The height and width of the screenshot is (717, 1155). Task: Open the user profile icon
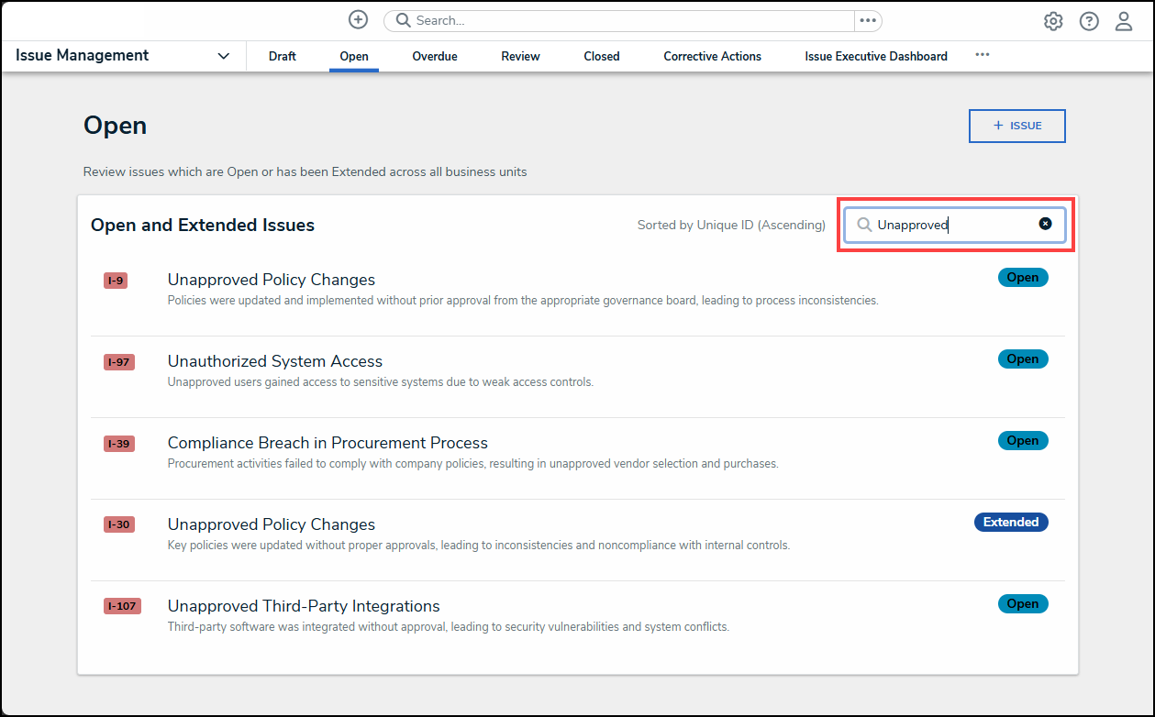coord(1124,21)
